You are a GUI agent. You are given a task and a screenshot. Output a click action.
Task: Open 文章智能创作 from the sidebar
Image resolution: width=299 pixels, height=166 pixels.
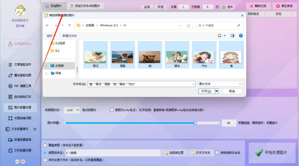pyautogui.click(x=20, y=65)
